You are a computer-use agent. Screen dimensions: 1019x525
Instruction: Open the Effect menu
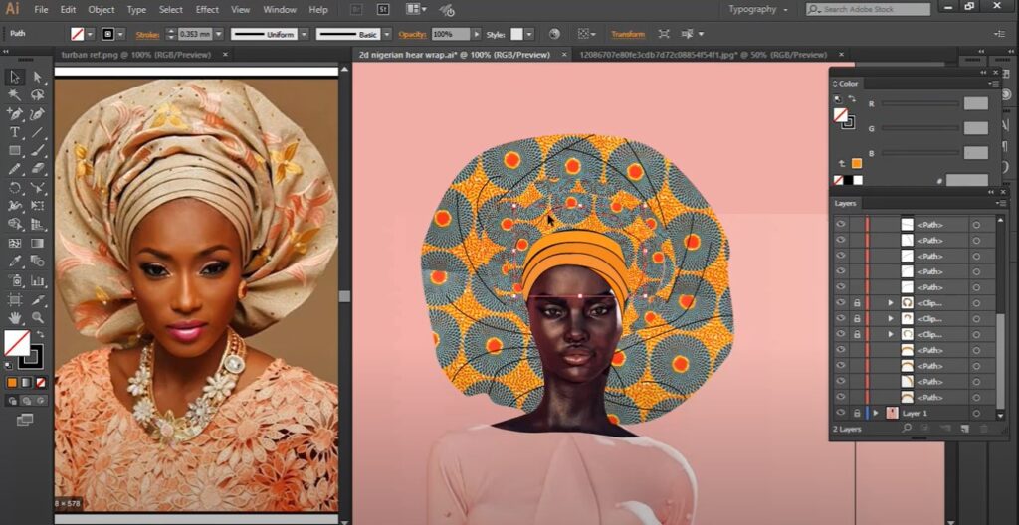click(207, 10)
